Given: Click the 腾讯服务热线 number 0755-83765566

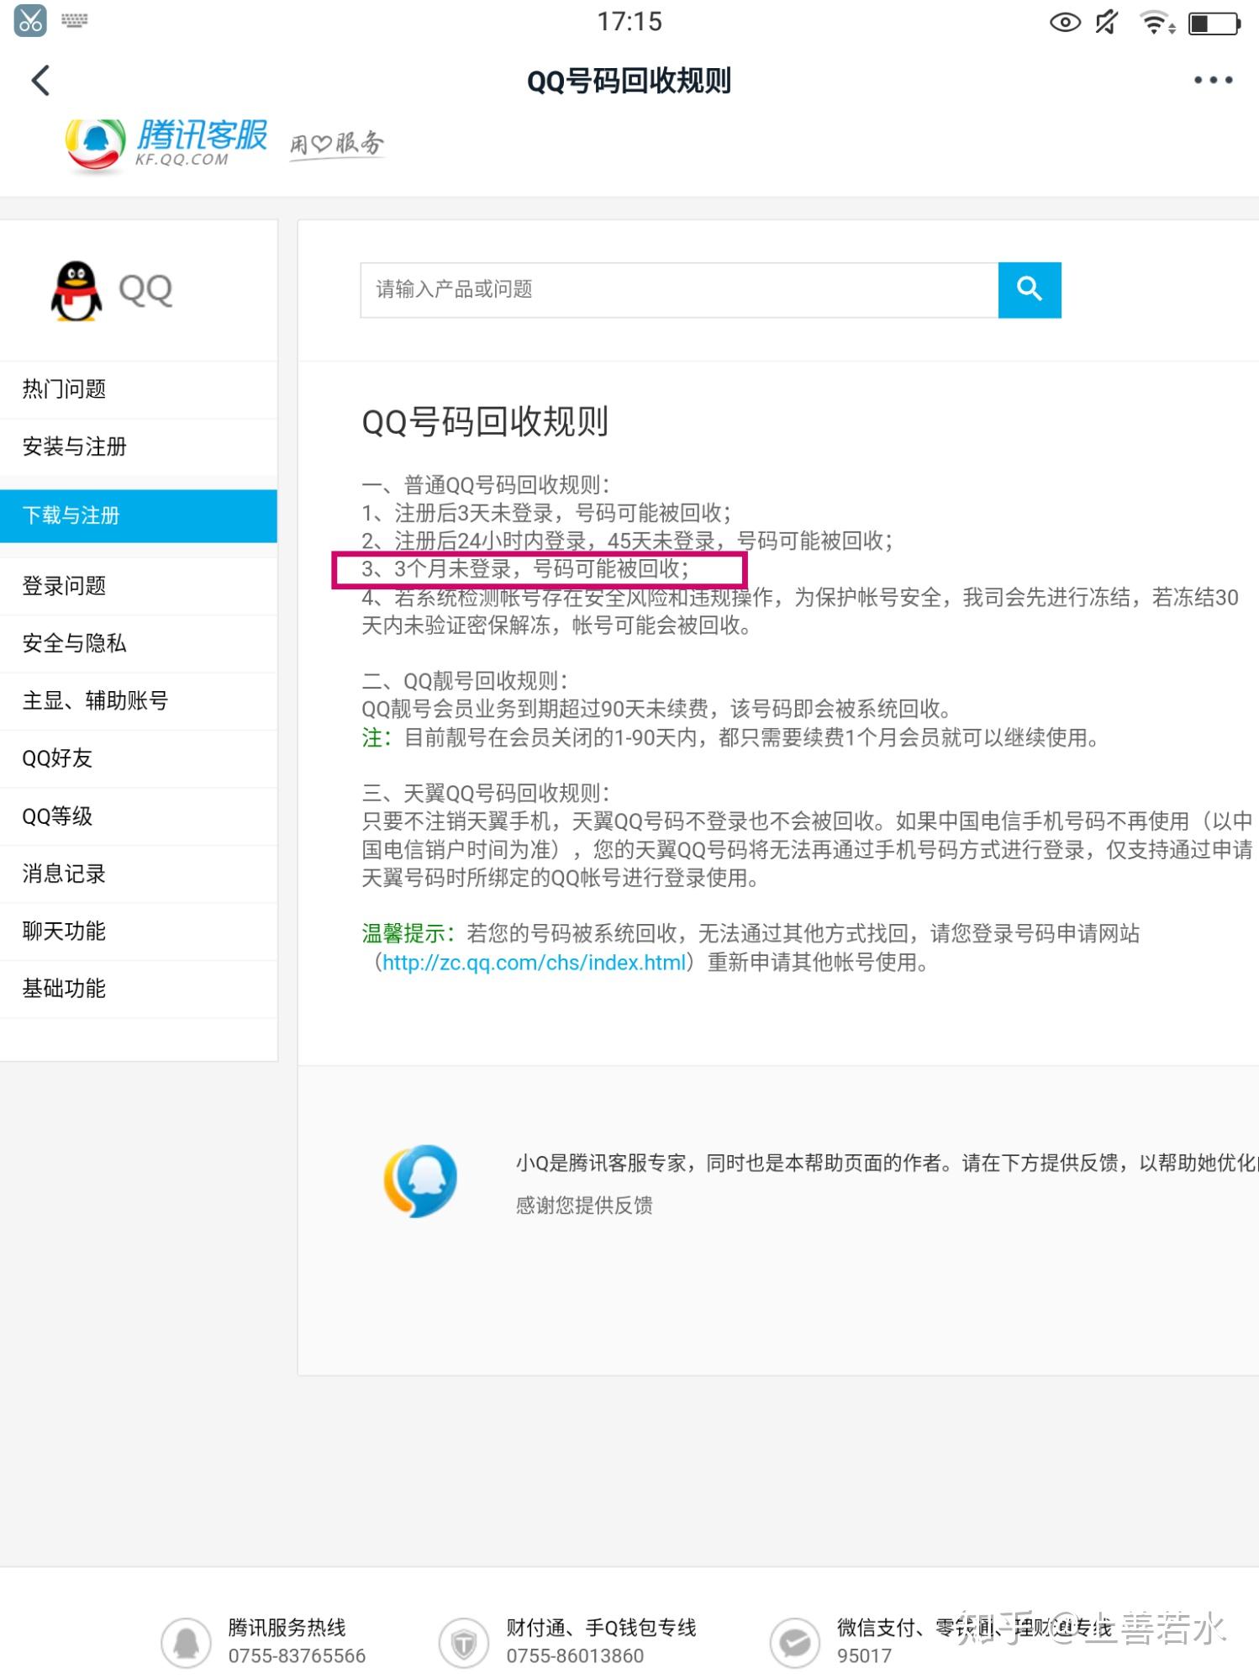Looking at the screenshot, I should [297, 1656].
